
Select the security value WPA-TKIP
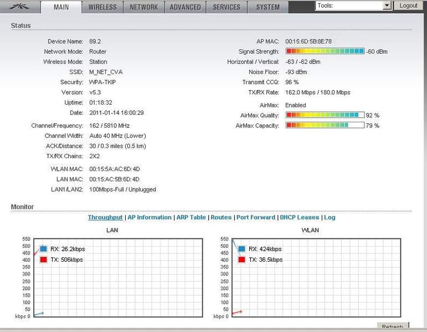[x=102, y=82]
